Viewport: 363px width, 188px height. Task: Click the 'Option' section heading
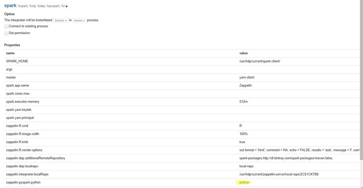(x=9, y=14)
